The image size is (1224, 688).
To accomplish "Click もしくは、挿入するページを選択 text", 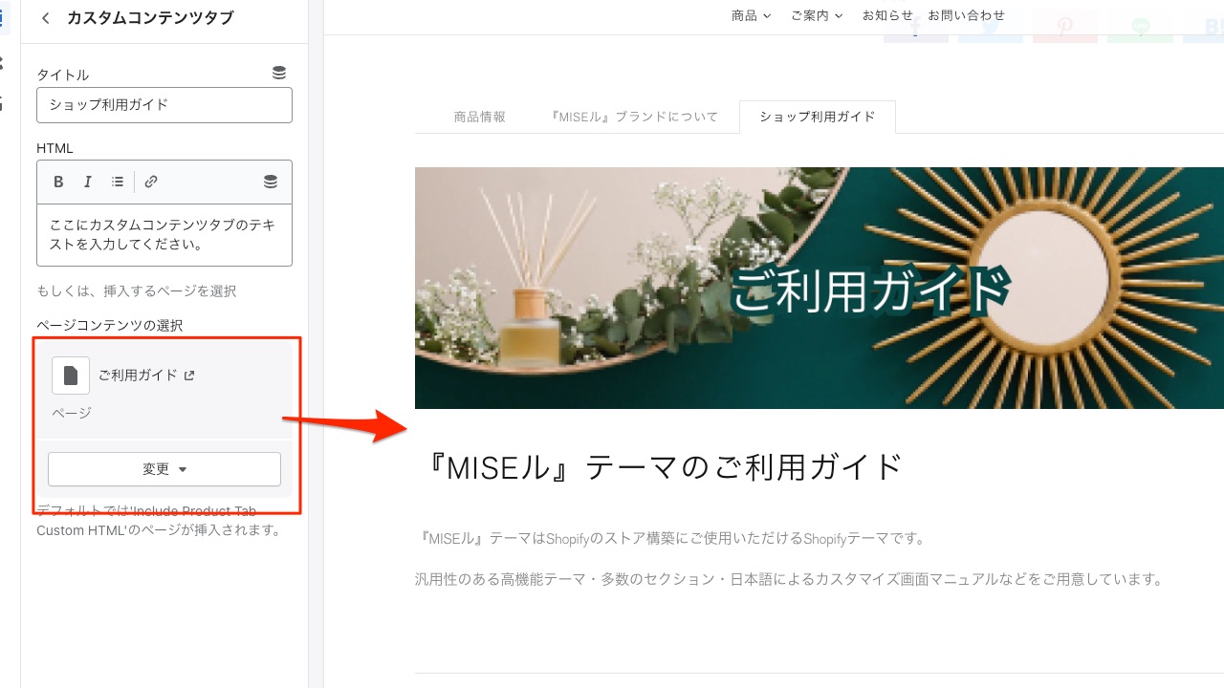I will [x=136, y=290].
